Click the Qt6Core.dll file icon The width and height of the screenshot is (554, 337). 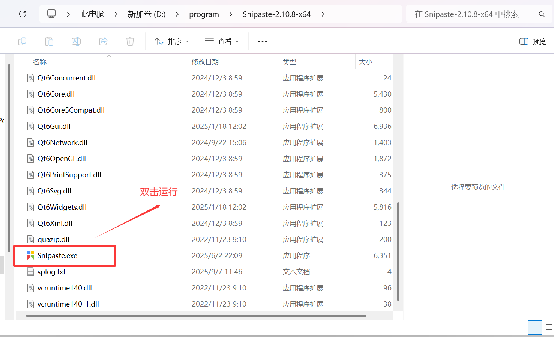pyautogui.click(x=31, y=94)
